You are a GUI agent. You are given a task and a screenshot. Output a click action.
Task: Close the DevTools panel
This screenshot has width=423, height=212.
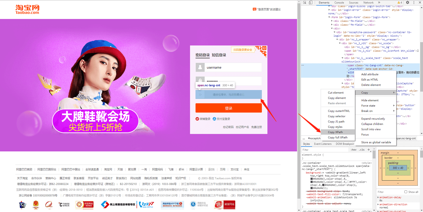point(420,3)
